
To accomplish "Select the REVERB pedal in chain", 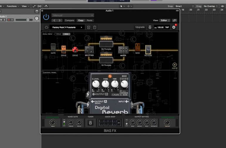I will coord(148,50).
